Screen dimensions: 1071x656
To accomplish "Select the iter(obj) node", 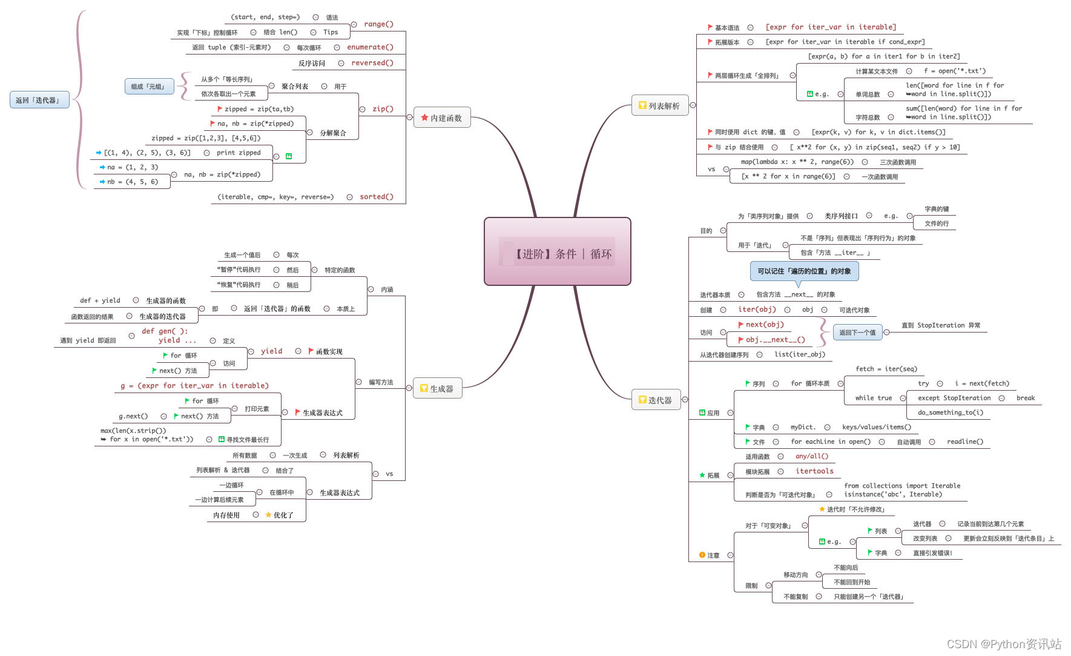I will click(x=757, y=310).
